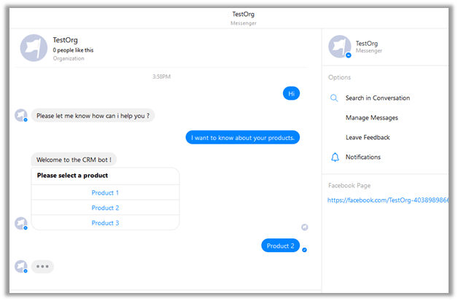
Task: Click the delivered checkmark next to Product 2
Action: [x=305, y=249]
